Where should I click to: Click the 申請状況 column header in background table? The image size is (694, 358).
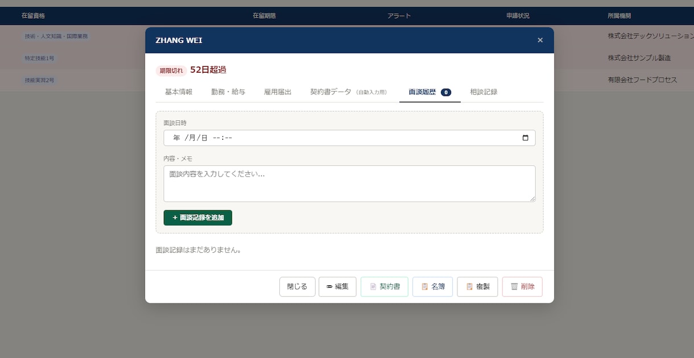click(518, 16)
